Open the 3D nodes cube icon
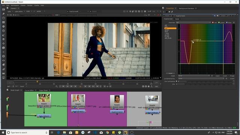 pos(3,48)
